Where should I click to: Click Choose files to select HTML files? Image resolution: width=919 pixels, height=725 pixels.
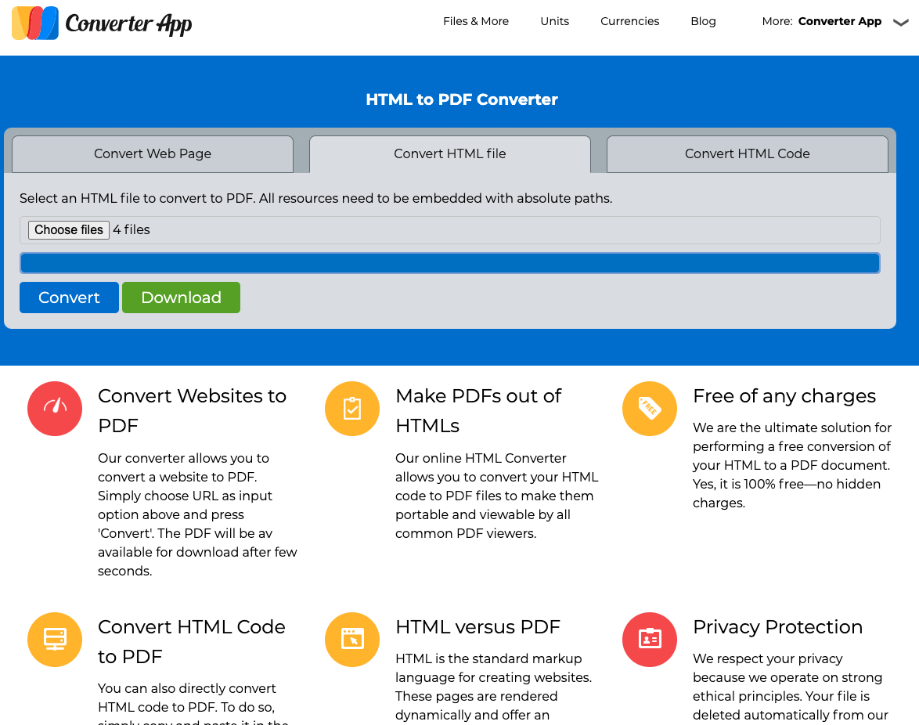click(69, 229)
